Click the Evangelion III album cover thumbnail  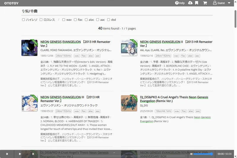coord(29,103)
